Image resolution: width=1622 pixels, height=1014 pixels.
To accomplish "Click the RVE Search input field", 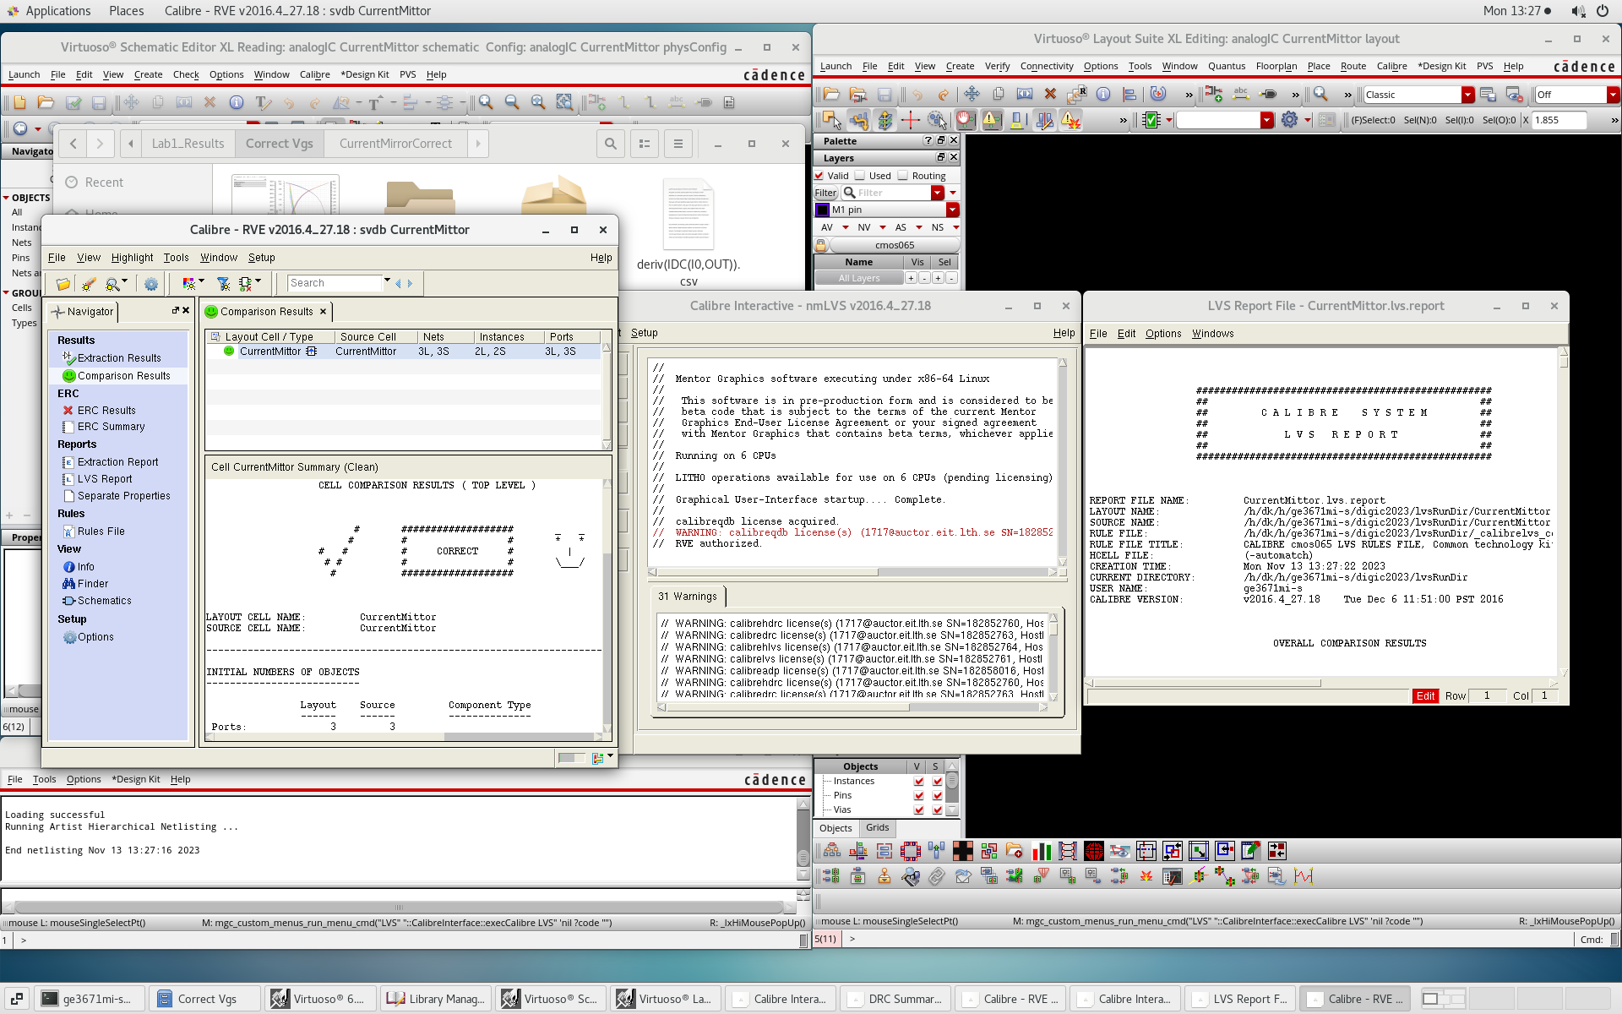I will point(335,283).
